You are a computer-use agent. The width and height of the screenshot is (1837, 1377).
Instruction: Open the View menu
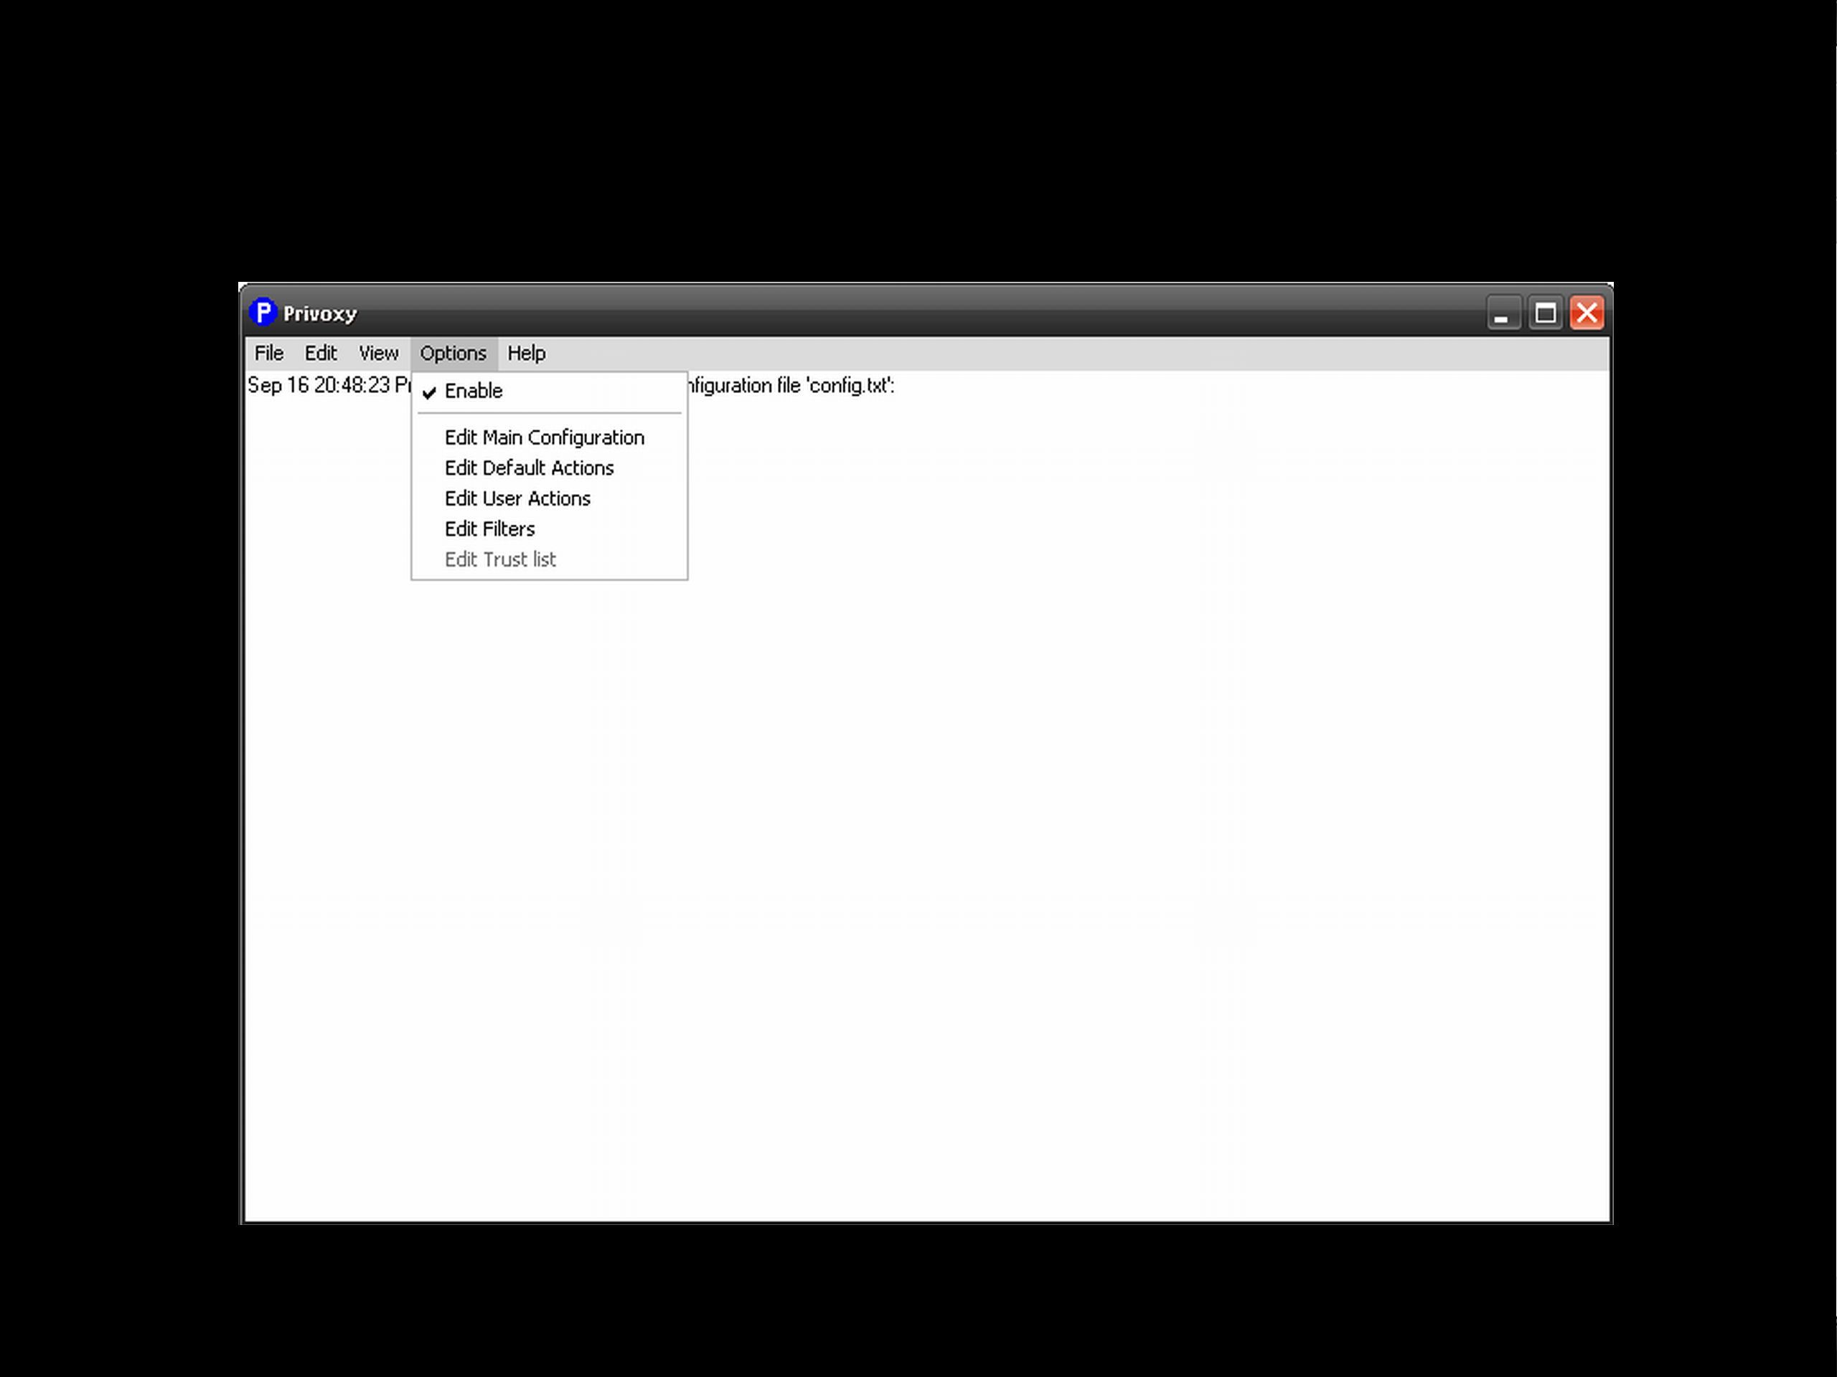377,353
